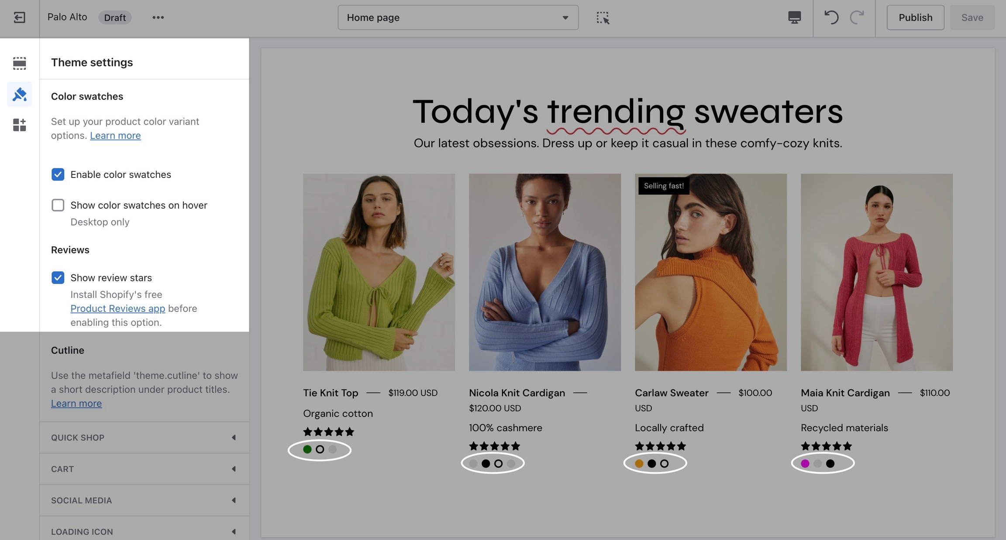Switch to desktop preview icon
This screenshot has width=1006, height=540.
coord(794,17)
